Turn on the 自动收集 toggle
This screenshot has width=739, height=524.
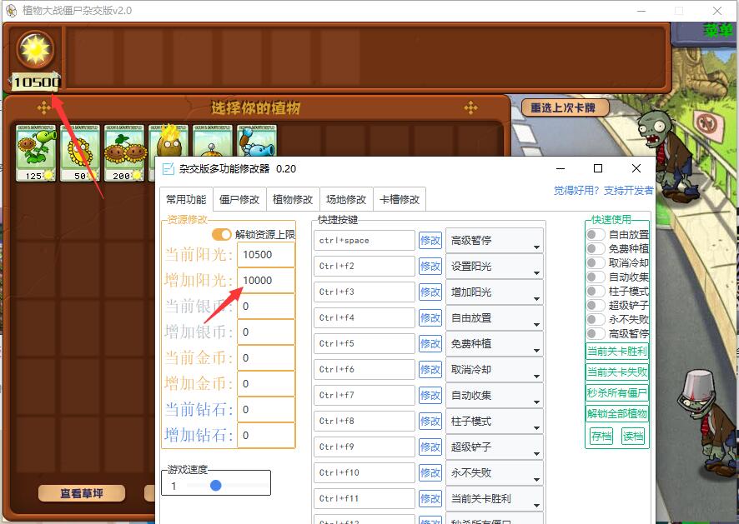[596, 277]
